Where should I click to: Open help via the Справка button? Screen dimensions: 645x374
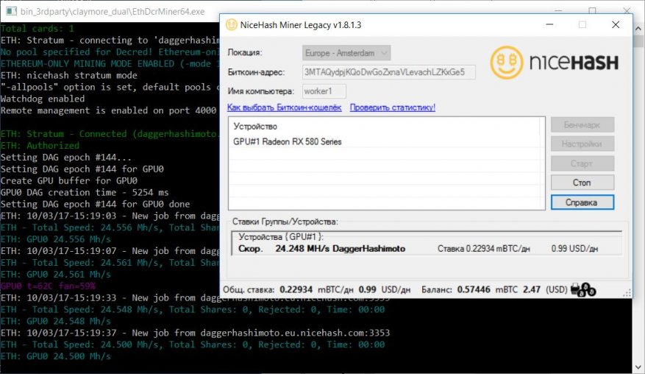(x=582, y=202)
